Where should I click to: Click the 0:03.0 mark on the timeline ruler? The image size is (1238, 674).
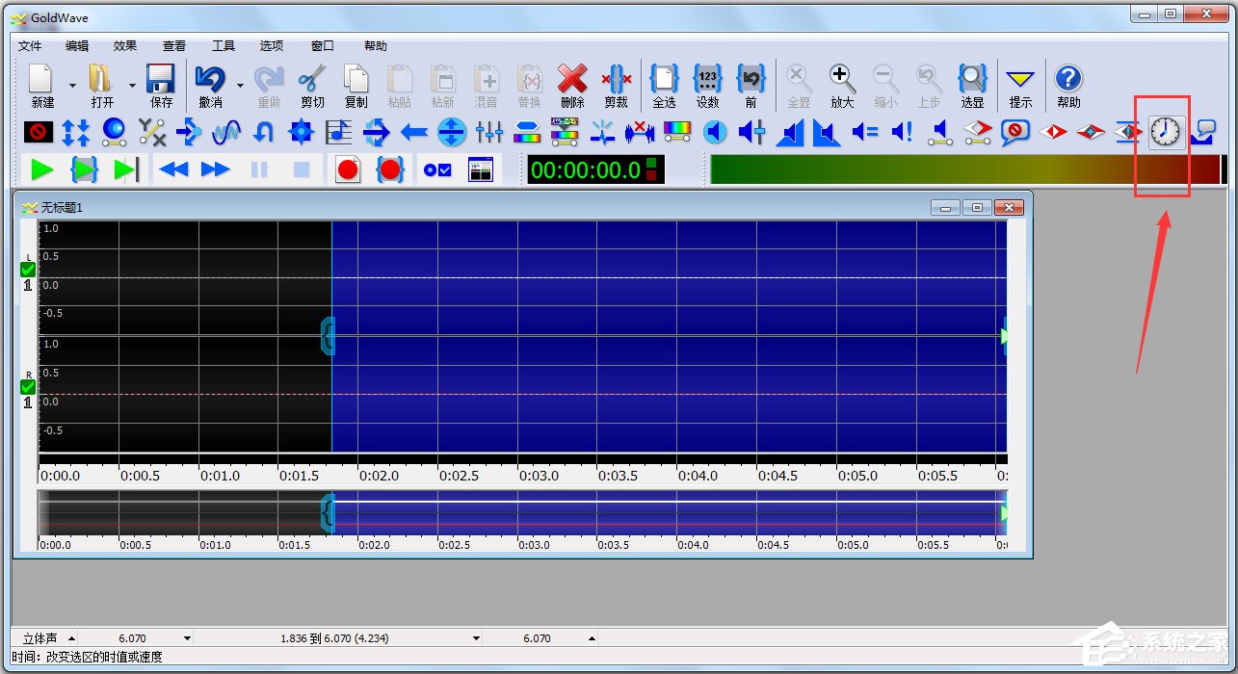tap(539, 476)
